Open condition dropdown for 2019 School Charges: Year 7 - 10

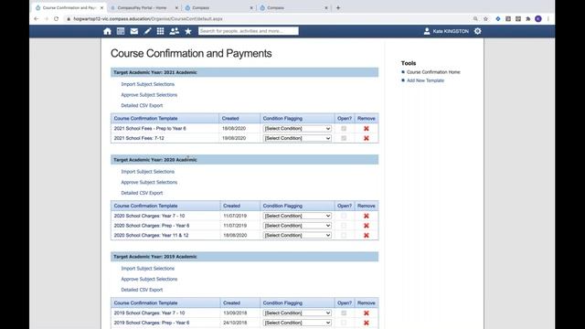coord(297,313)
